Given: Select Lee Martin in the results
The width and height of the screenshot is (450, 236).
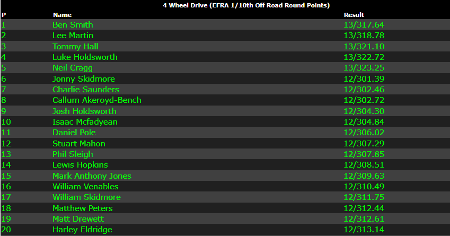Looking at the screenshot, I should click(73, 36).
